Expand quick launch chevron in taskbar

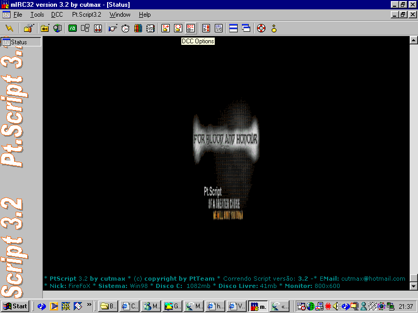point(89,304)
